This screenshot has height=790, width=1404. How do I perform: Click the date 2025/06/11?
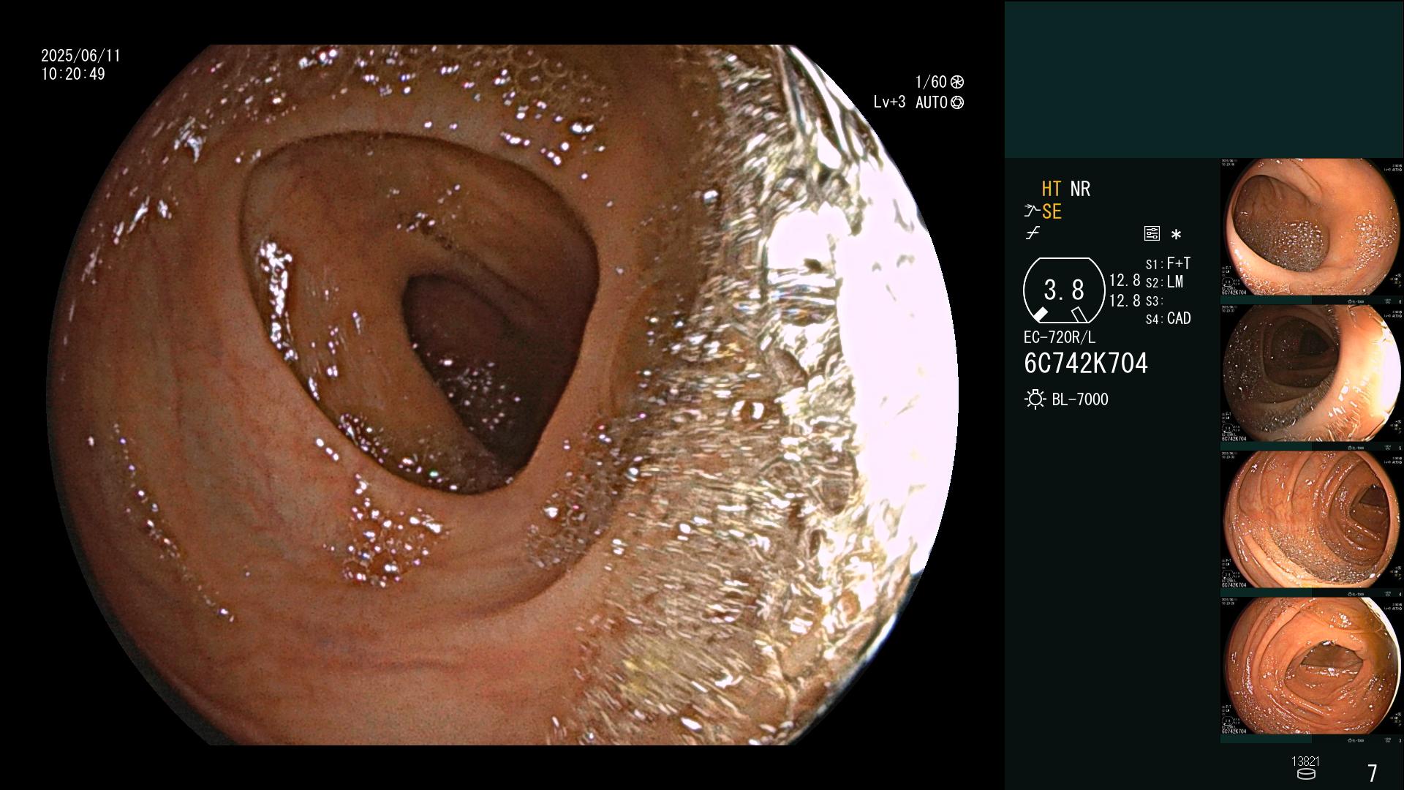(x=80, y=56)
